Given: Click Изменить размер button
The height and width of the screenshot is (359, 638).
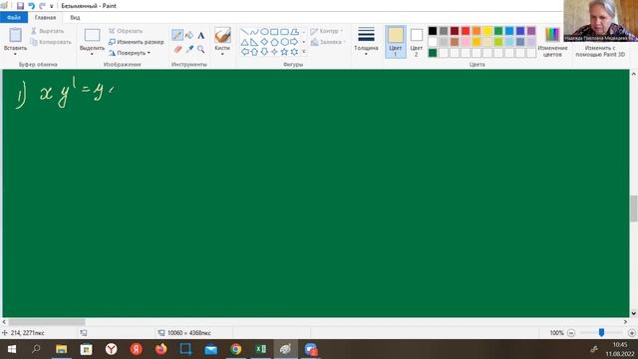Looking at the screenshot, I should (x=136, y=42).
